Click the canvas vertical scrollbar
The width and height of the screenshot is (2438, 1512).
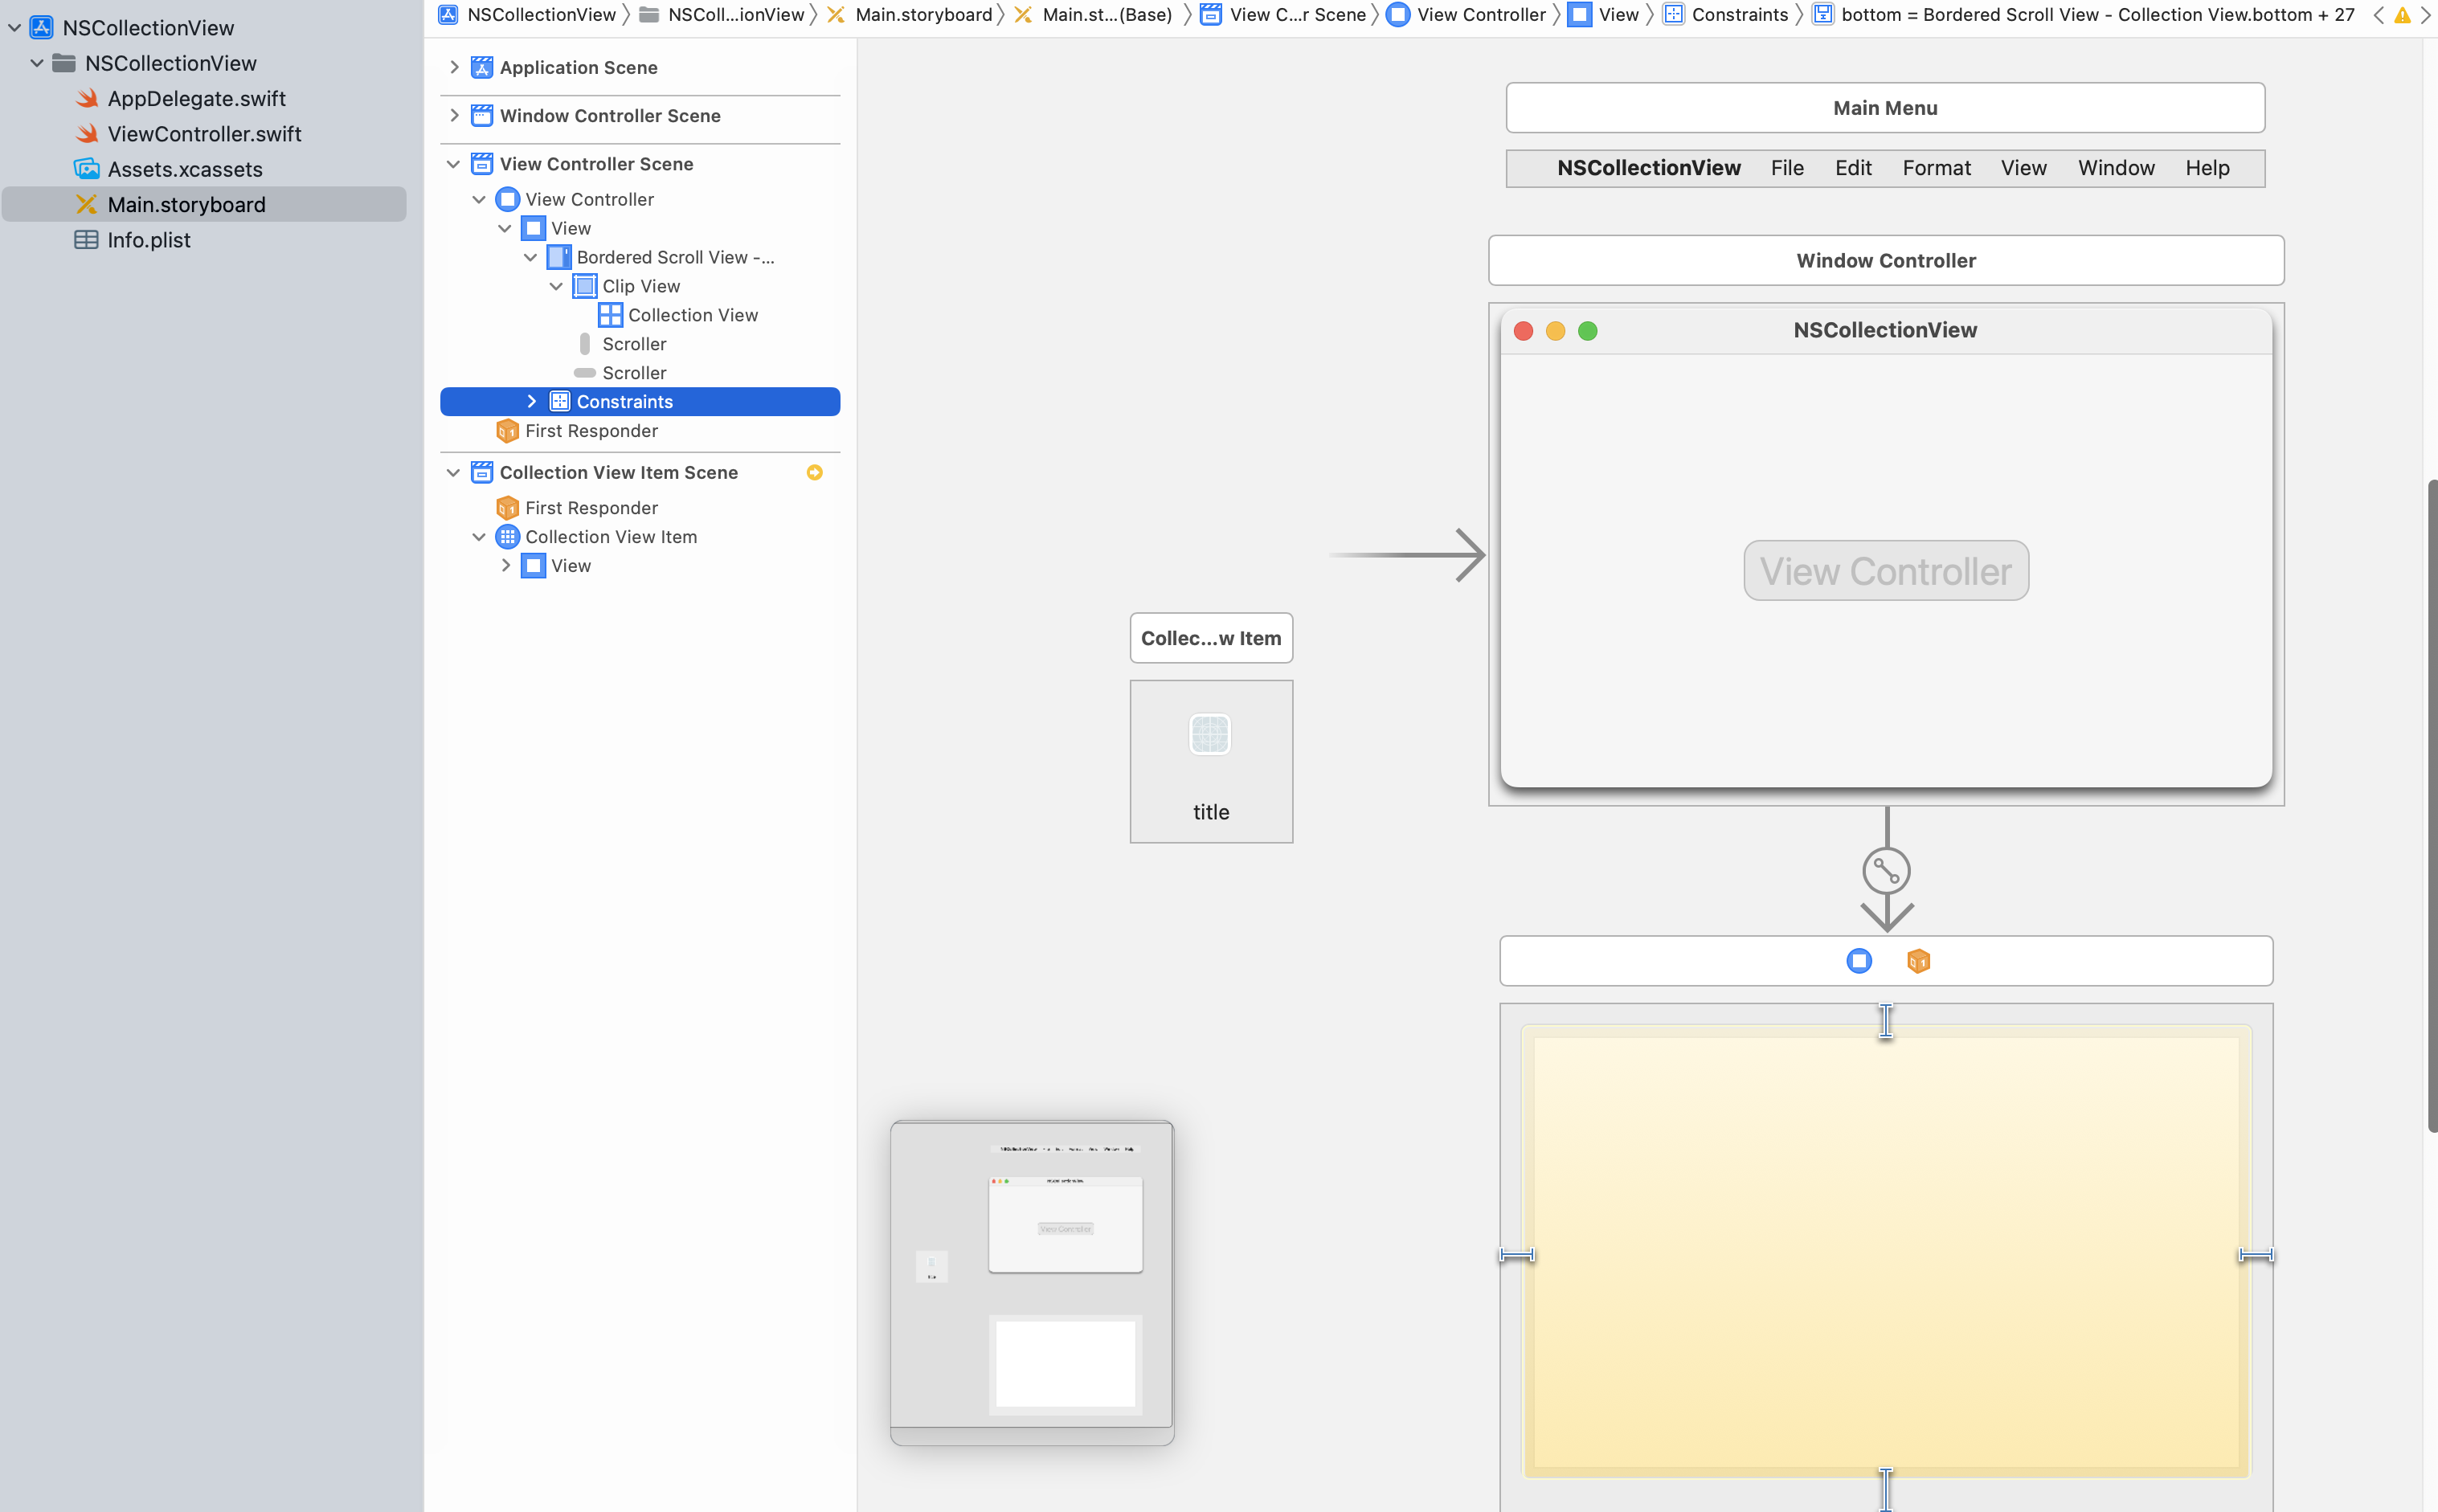click(x=2432, y=805)
